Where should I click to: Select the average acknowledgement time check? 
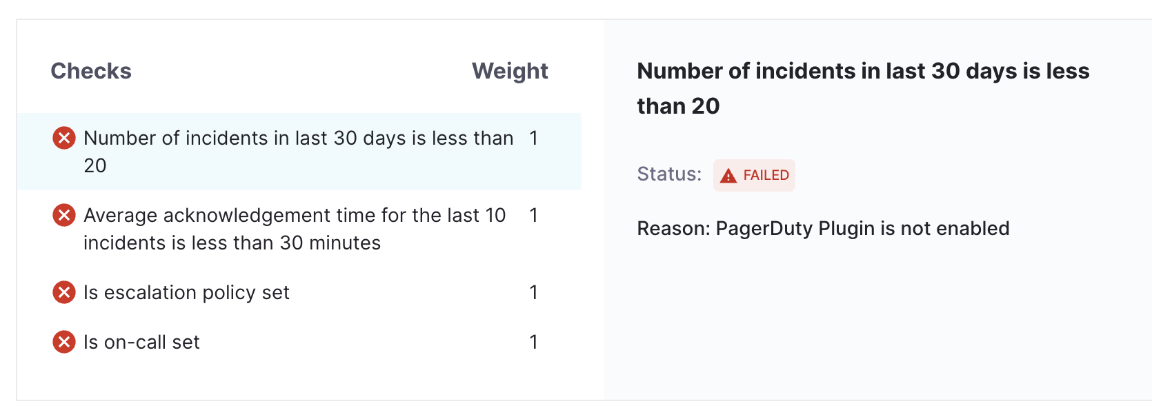pos(295,229)
